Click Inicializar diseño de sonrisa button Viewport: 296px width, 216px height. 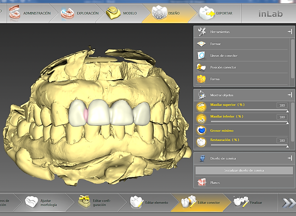pyautogui.click(x=244, y=170)
